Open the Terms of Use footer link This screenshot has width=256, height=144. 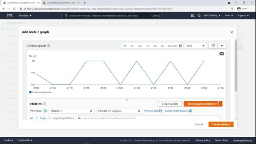coord(221,140)
